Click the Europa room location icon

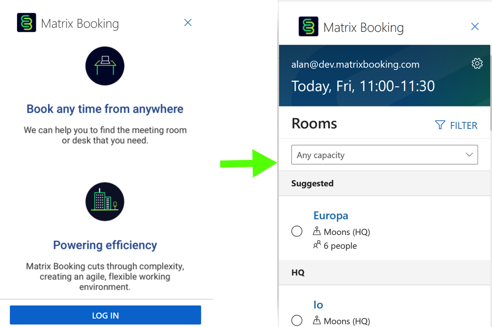pyautogui.click(x=317, y=231)
